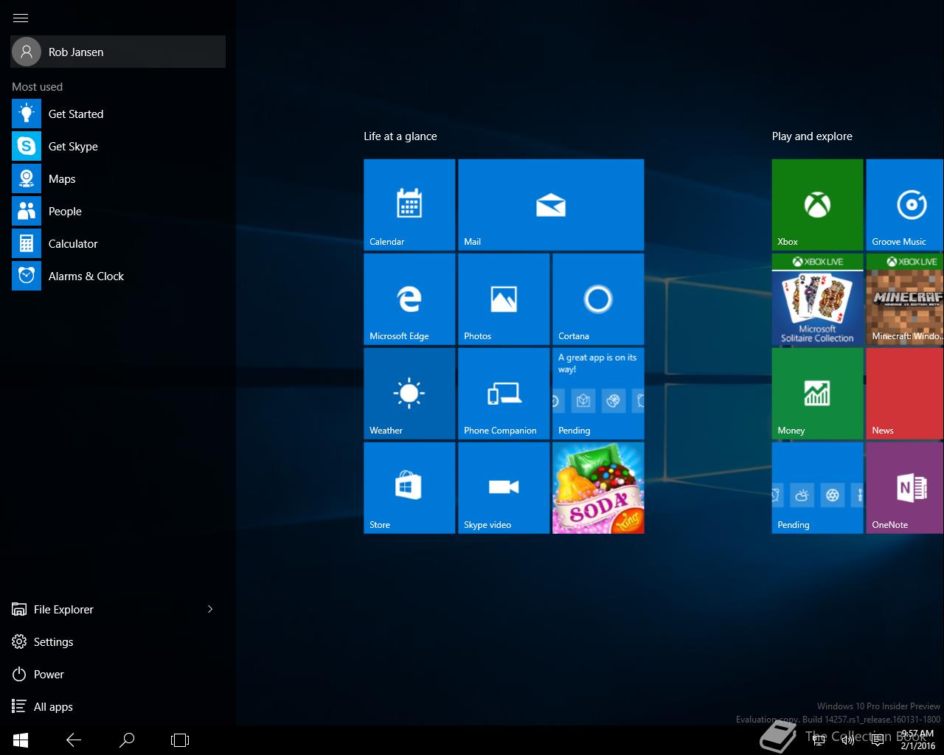Image resolution: width=944 pixels, height=755 pixels.
Task: Open the Photos tile
Action: click(x=504, y=299)
